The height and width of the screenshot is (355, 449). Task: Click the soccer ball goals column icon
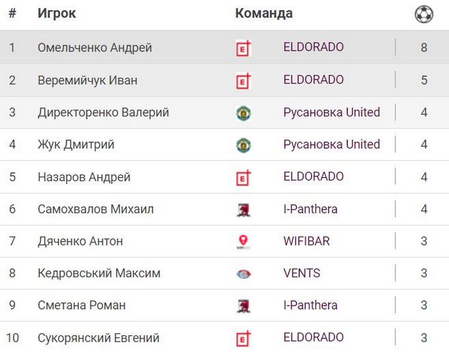tap(423, 14)
